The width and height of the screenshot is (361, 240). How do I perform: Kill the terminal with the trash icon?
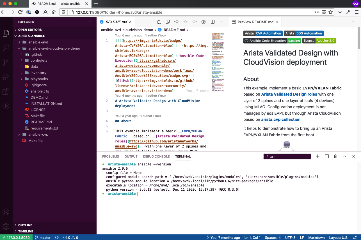click(x=335, y=156)
